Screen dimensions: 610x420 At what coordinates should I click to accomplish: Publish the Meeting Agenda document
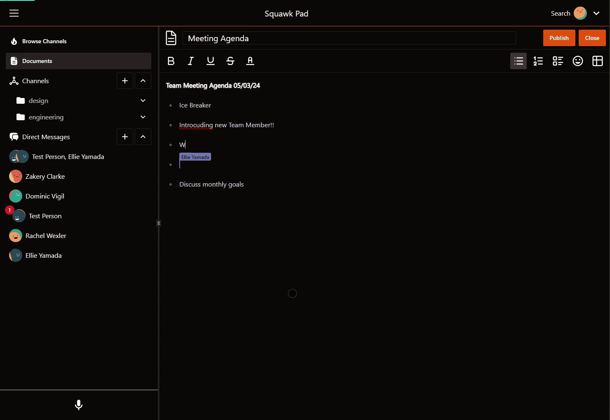tap(559, 37)
